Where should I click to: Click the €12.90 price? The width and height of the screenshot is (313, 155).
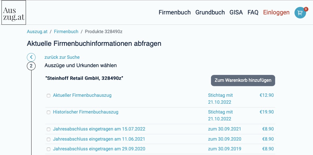tap(267, 95)
